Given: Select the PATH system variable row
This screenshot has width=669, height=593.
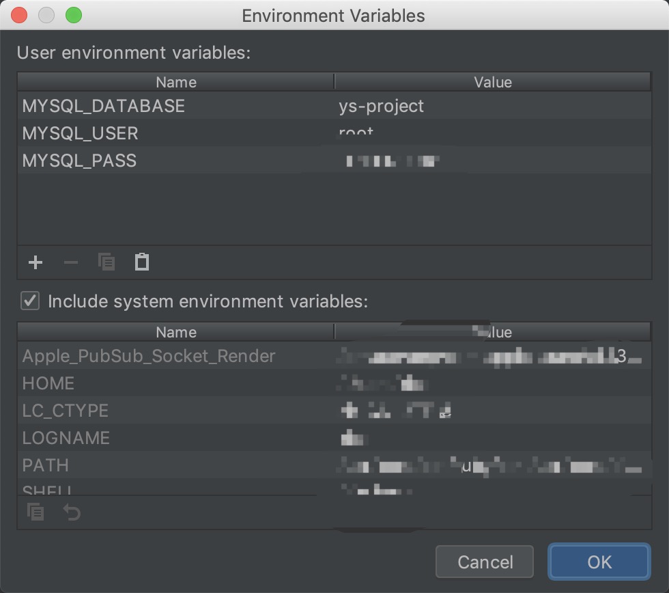Looking at the screenshot, I should tap(46, 465).
